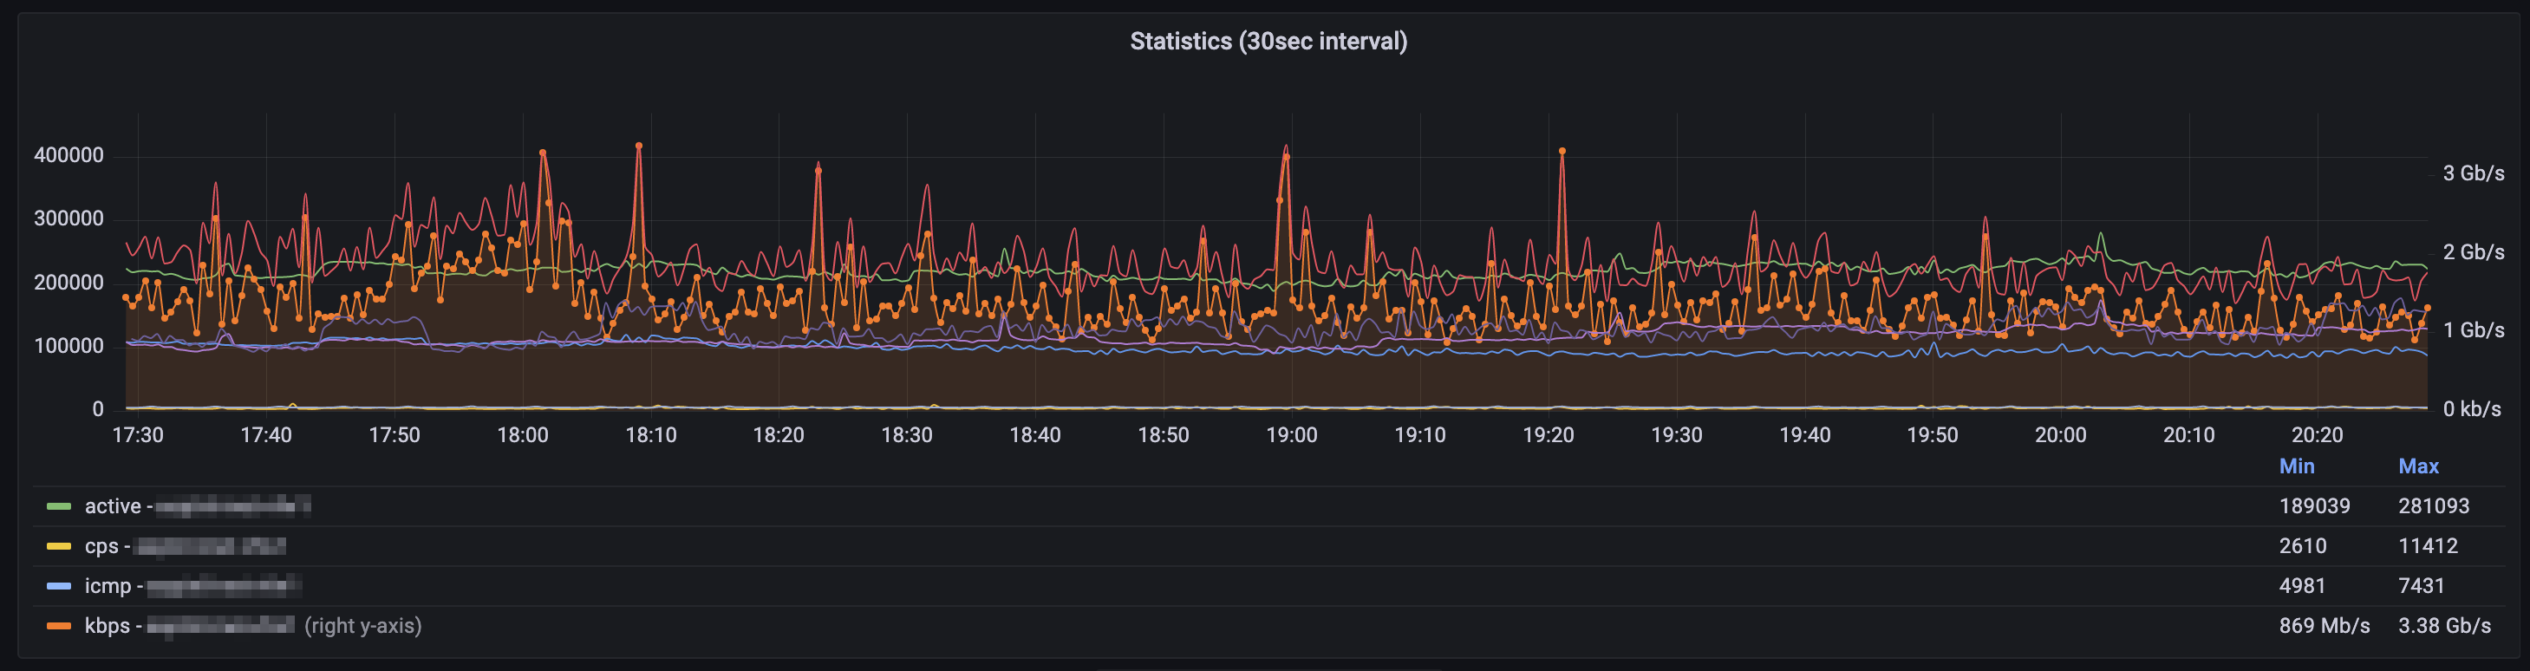Viewport: 2530px width, 671px height.
Task: Click the 100000 label on the left y-axis
Action: tap(68, 346)
